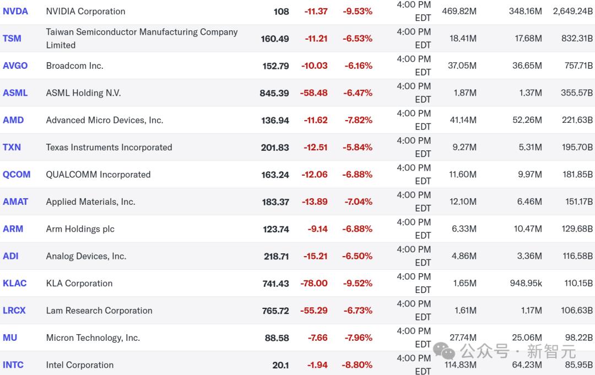Open the QCOM stock page link

click(17, 175)
